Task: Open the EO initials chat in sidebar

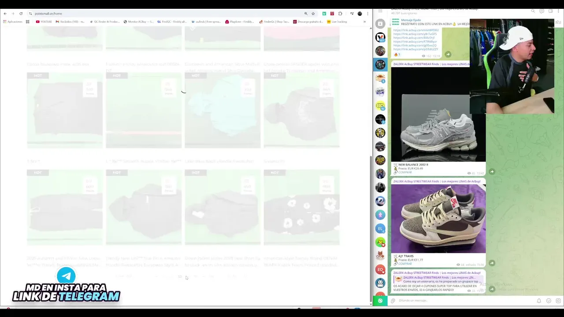Action: pyautogui.click(x=380, y=269)
